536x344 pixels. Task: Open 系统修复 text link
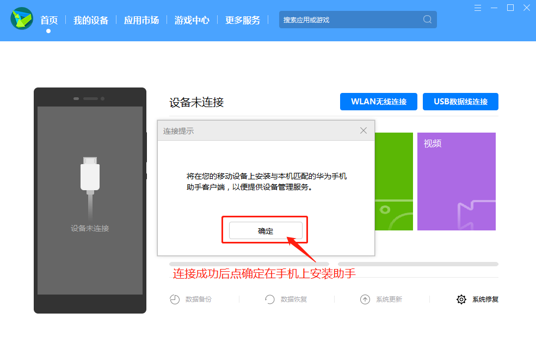pos(485,299)
